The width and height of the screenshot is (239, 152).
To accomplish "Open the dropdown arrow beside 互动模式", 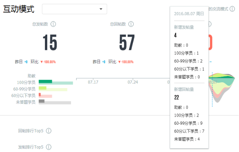I will click(x=101, y=9).
